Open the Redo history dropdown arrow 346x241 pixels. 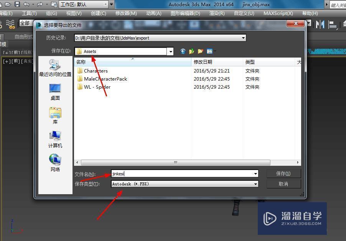point(47,4)
